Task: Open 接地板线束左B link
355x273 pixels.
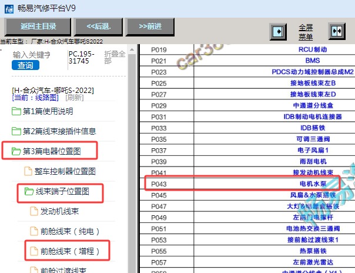Action: click(x=313, y=83)
